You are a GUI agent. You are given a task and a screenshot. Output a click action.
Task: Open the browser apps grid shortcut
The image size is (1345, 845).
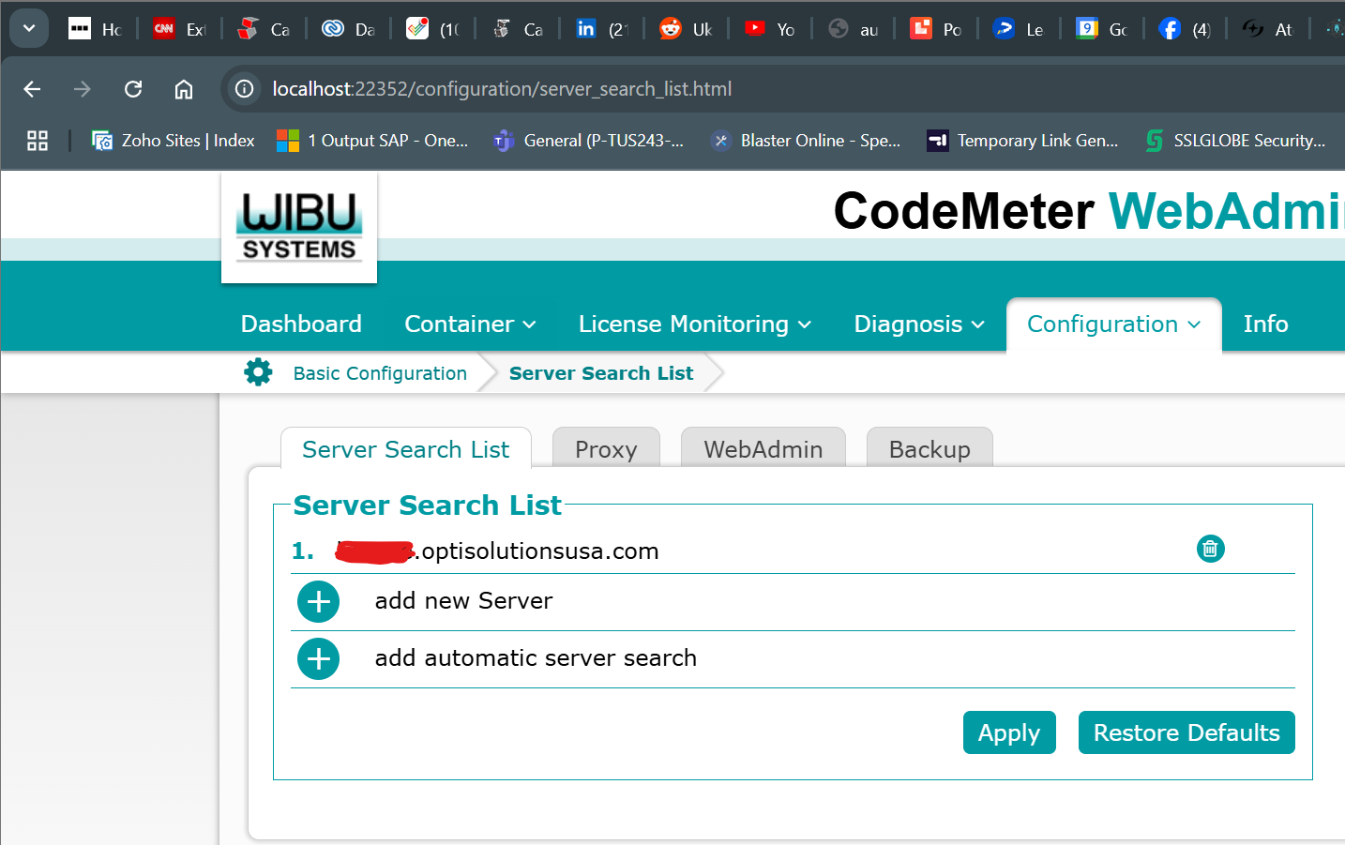38,141
